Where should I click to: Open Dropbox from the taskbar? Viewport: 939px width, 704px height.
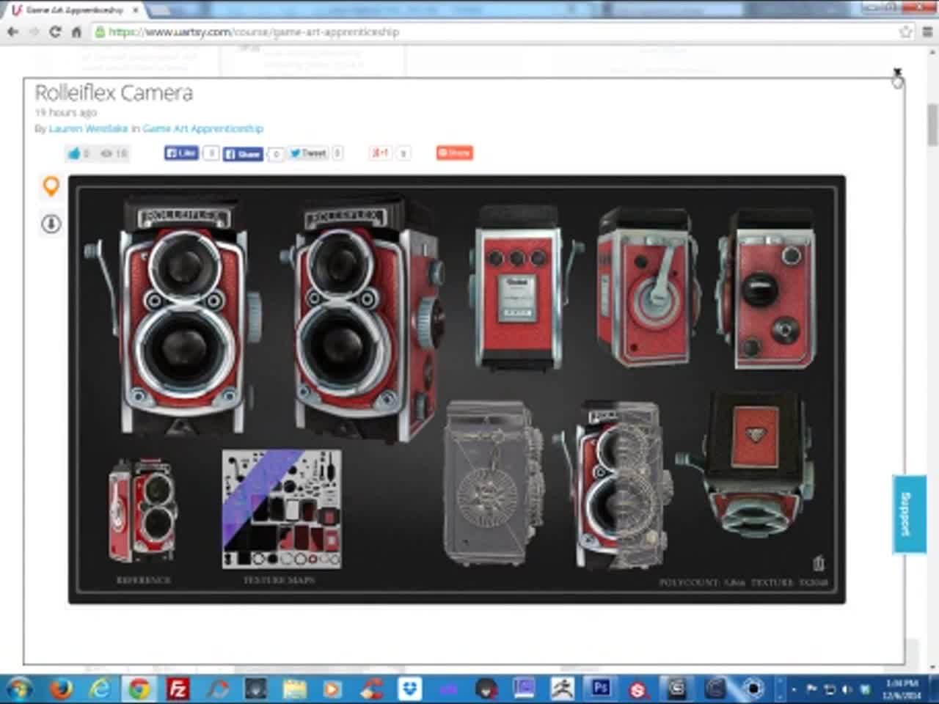click(x=410, y=689)
